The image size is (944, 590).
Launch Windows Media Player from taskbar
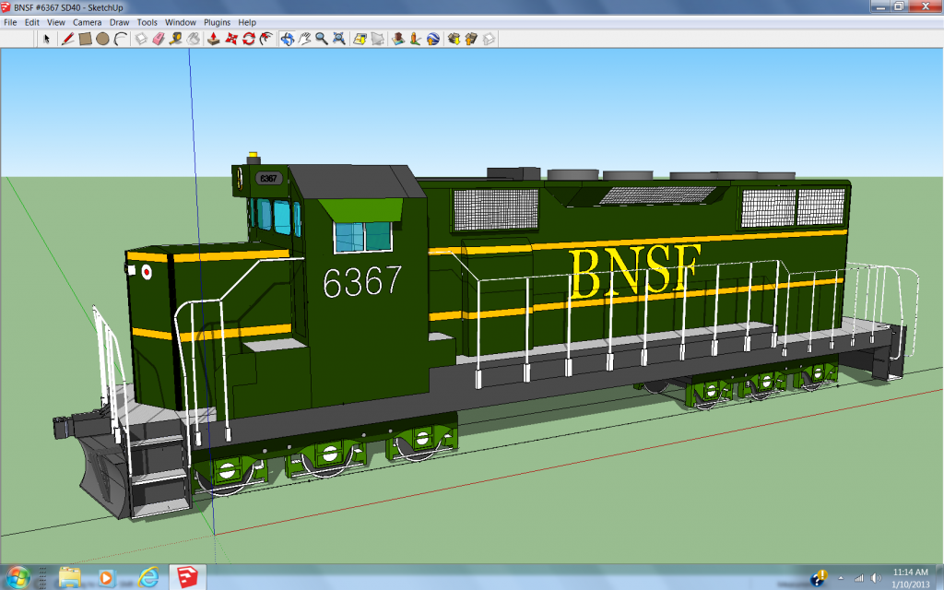pos(107,578)
